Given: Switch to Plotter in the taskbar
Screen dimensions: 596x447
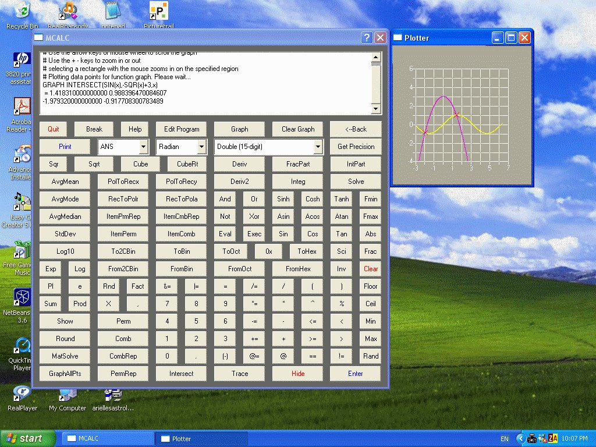Looking at the screenshot, I should click(x=201, y=439).
